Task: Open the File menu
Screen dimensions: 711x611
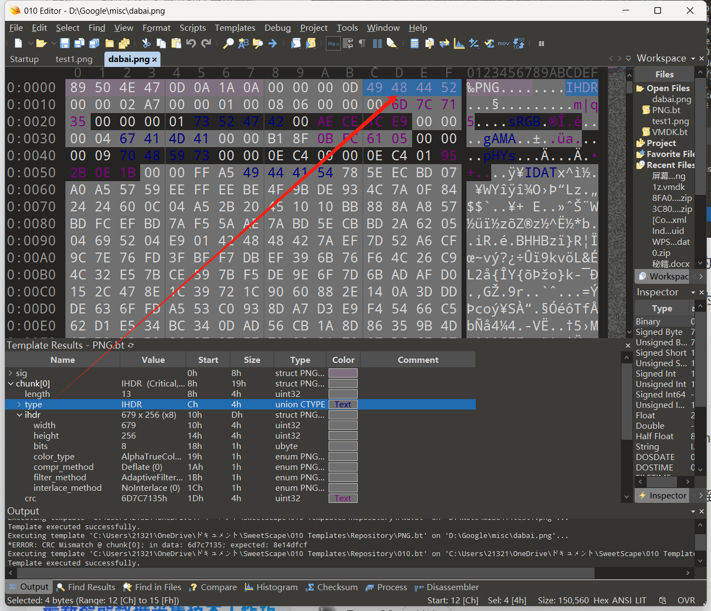Action: point(16,28)
